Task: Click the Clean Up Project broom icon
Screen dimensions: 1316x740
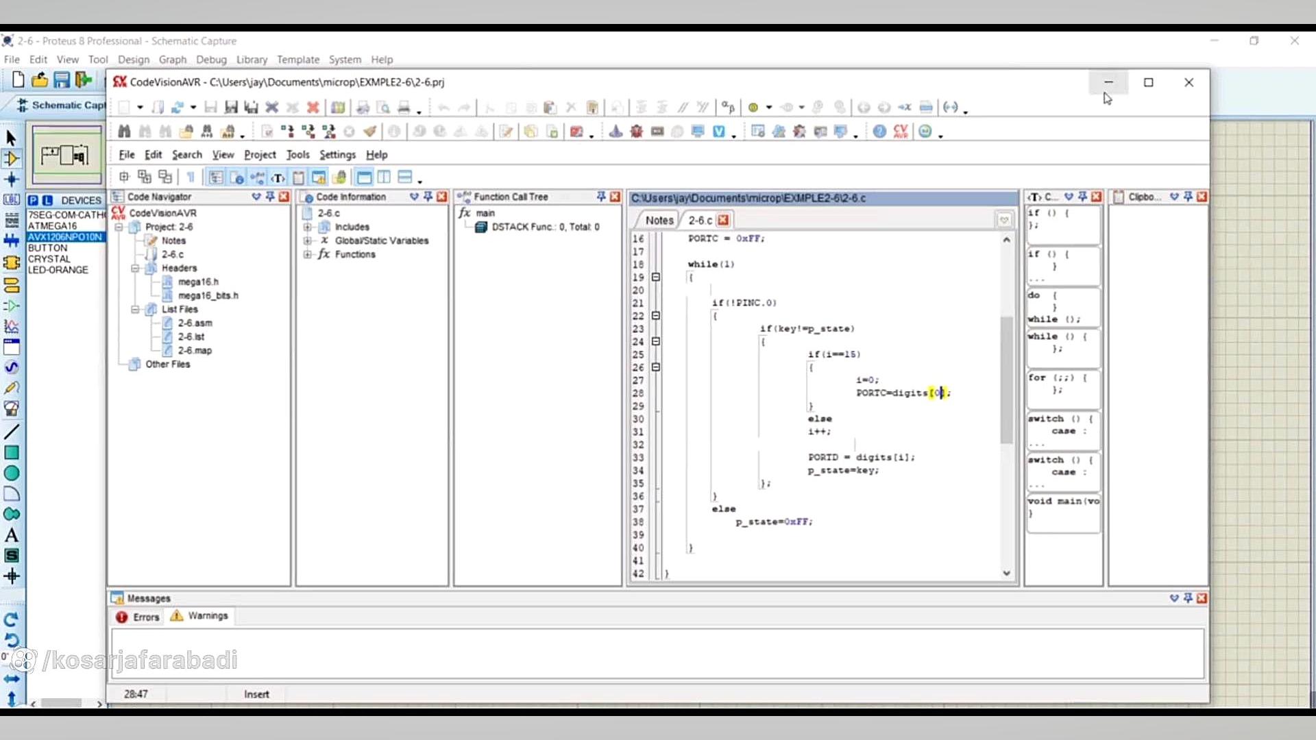Action: [370, 132]
